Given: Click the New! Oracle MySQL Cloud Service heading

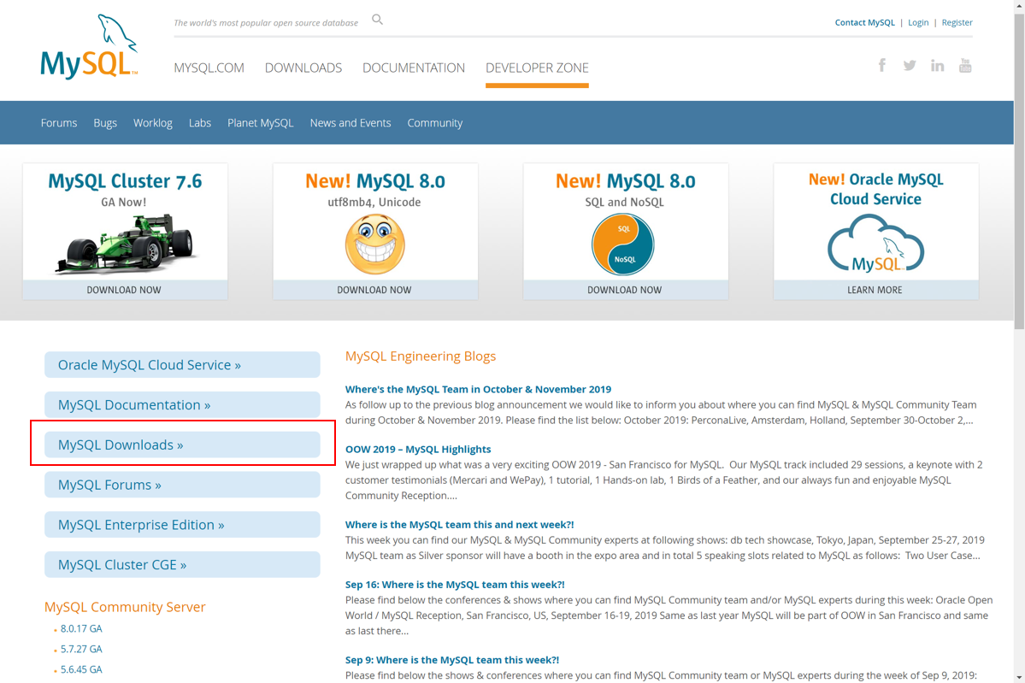Looking at the screenshot, I should point(876,189).
